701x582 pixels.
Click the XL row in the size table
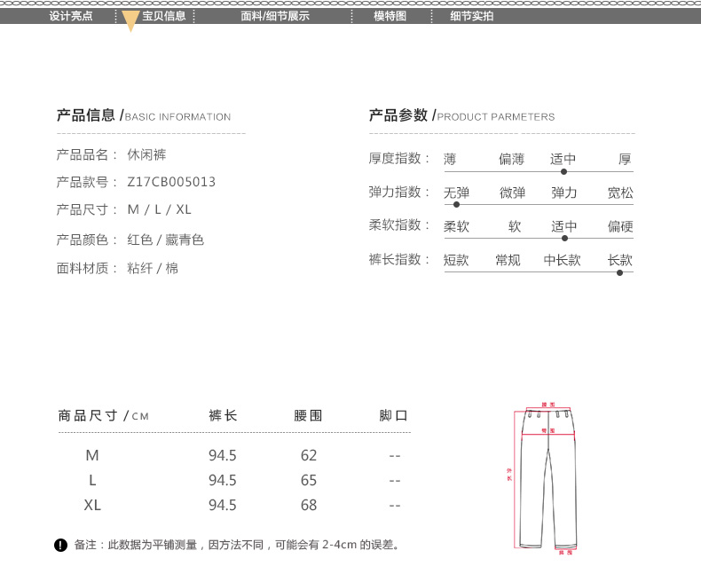(92, 505)
